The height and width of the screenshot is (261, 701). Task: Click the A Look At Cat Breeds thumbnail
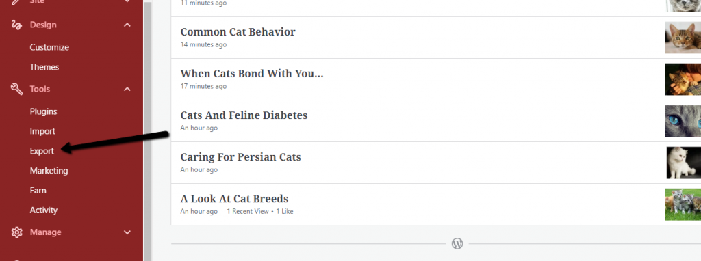(683, 204)
